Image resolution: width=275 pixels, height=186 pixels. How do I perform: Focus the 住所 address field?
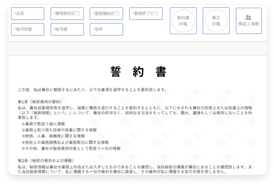click(x=106, y=29)
